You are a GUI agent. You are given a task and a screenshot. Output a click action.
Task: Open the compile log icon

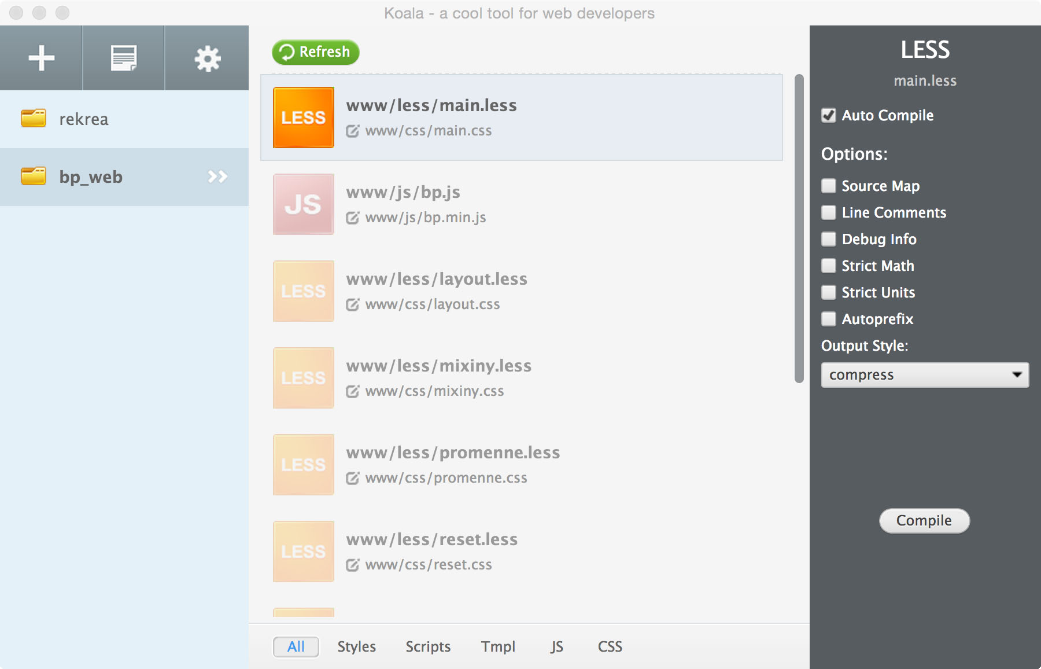(123, 58)
